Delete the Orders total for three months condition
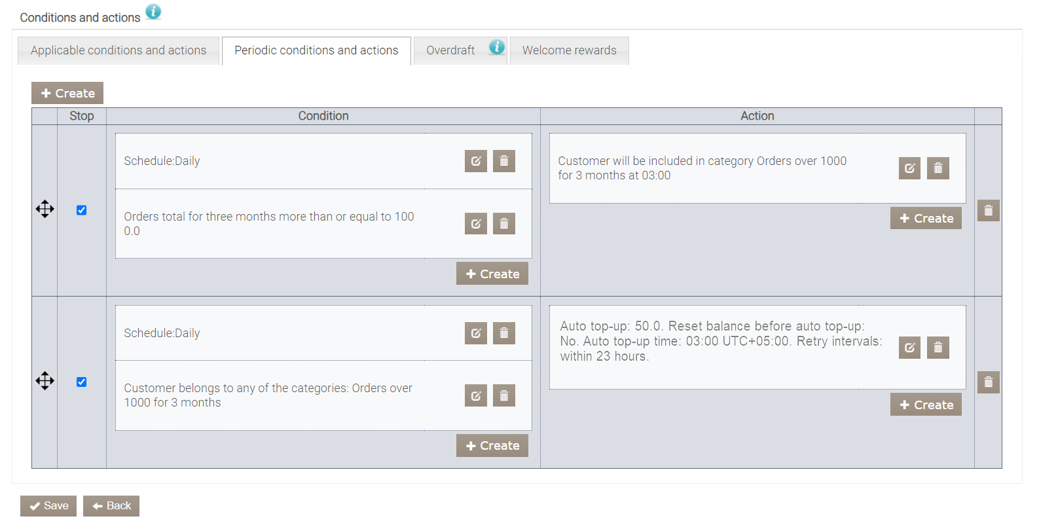Viewport: 1039px width, 527px height. coord(503,224)
